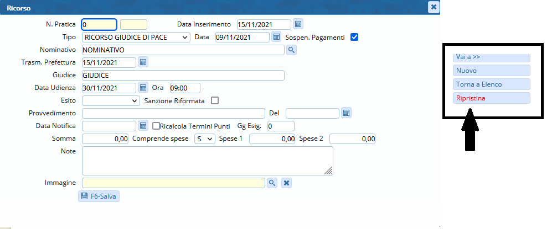Expand the Tipo dropdown list
This screenshot has width=557, height=229.
click(136, 38)
